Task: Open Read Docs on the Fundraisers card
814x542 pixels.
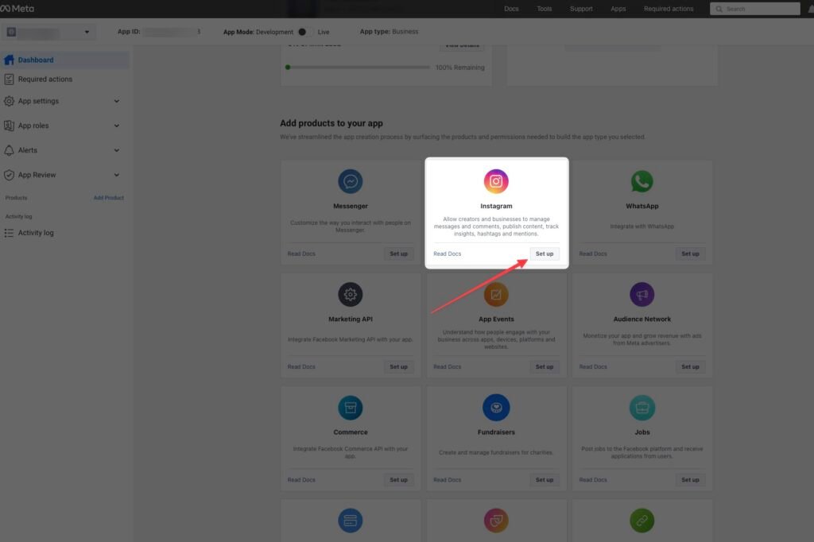Action: coord(447,480)
